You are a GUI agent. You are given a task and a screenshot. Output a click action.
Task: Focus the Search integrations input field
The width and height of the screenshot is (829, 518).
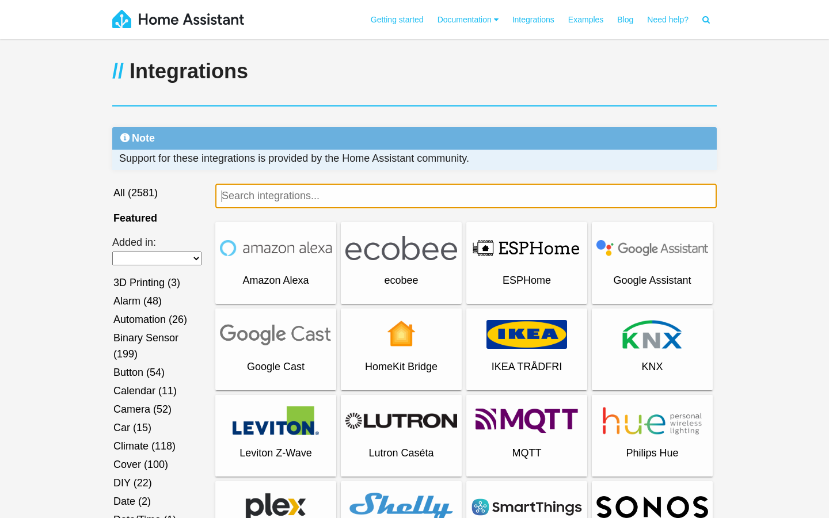[x=466, y=196]
